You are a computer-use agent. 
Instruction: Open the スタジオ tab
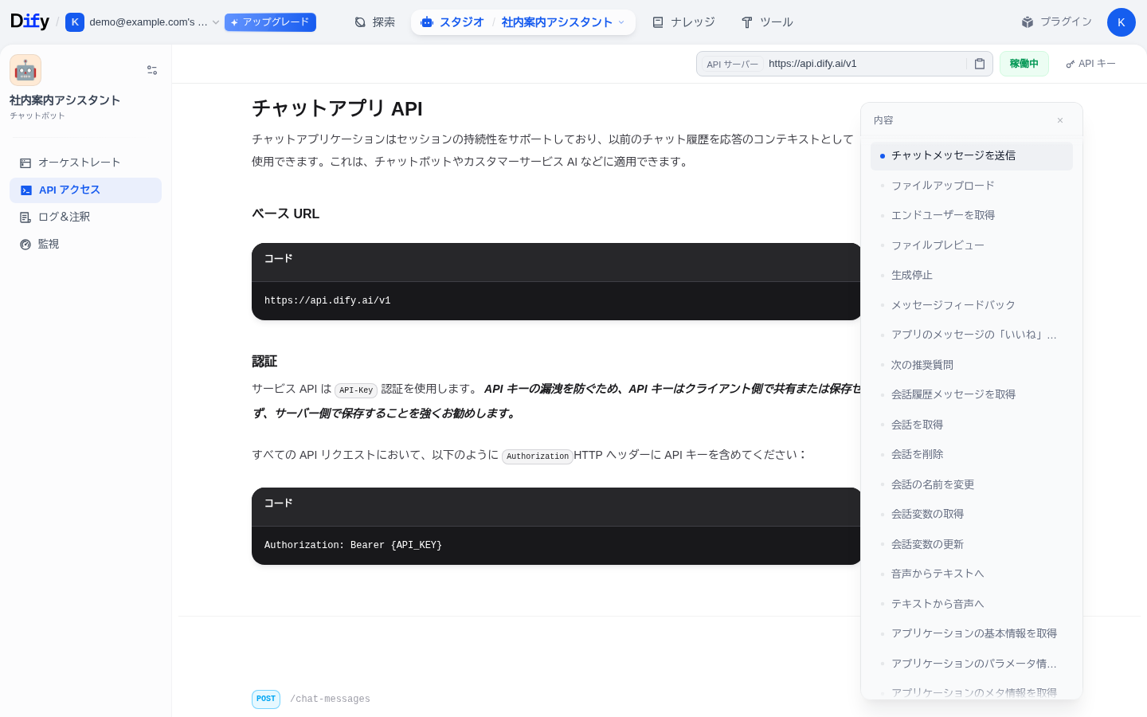[x=452, y=22]
